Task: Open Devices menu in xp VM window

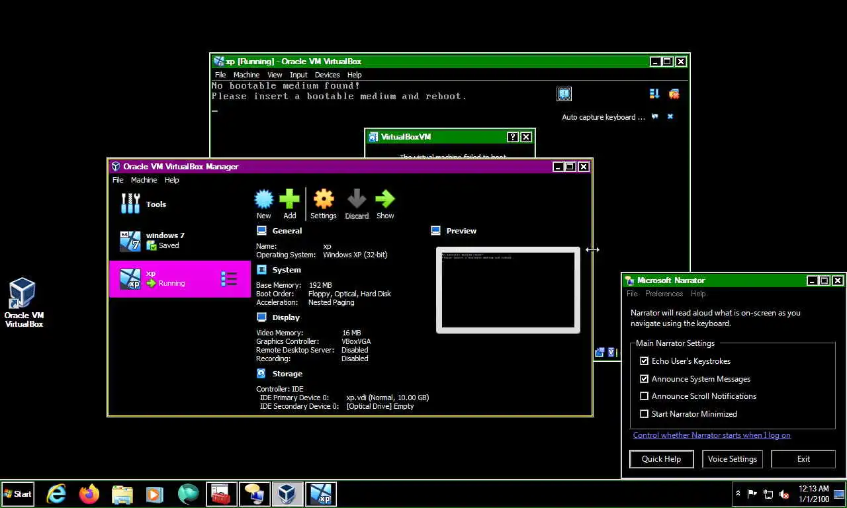Action: click(327, 75)
